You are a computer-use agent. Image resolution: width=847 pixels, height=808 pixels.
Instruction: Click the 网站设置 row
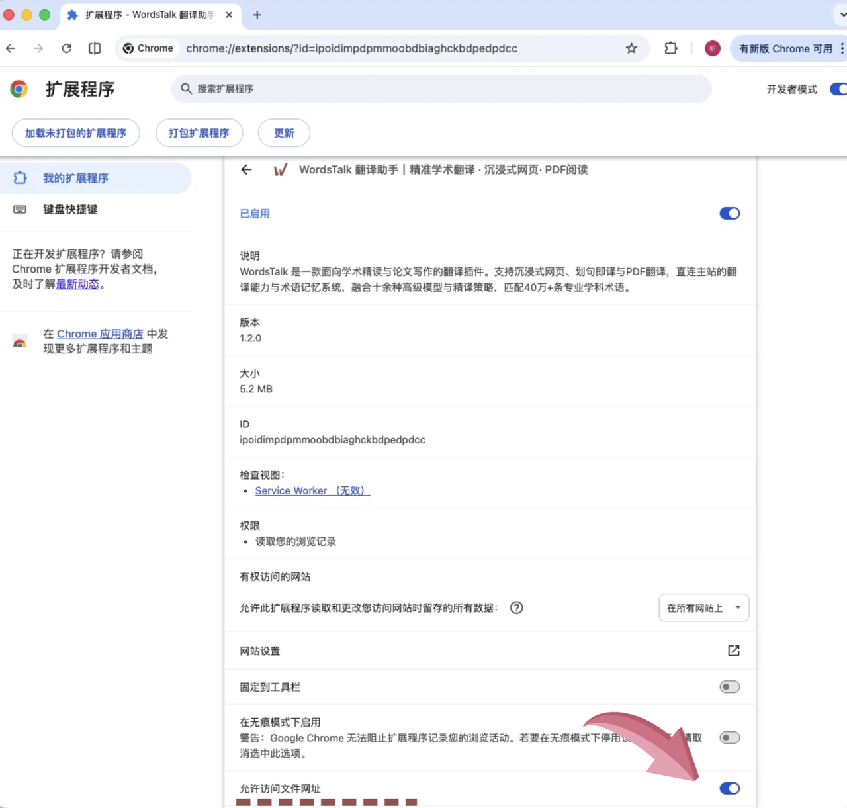(x=490, y=651)
